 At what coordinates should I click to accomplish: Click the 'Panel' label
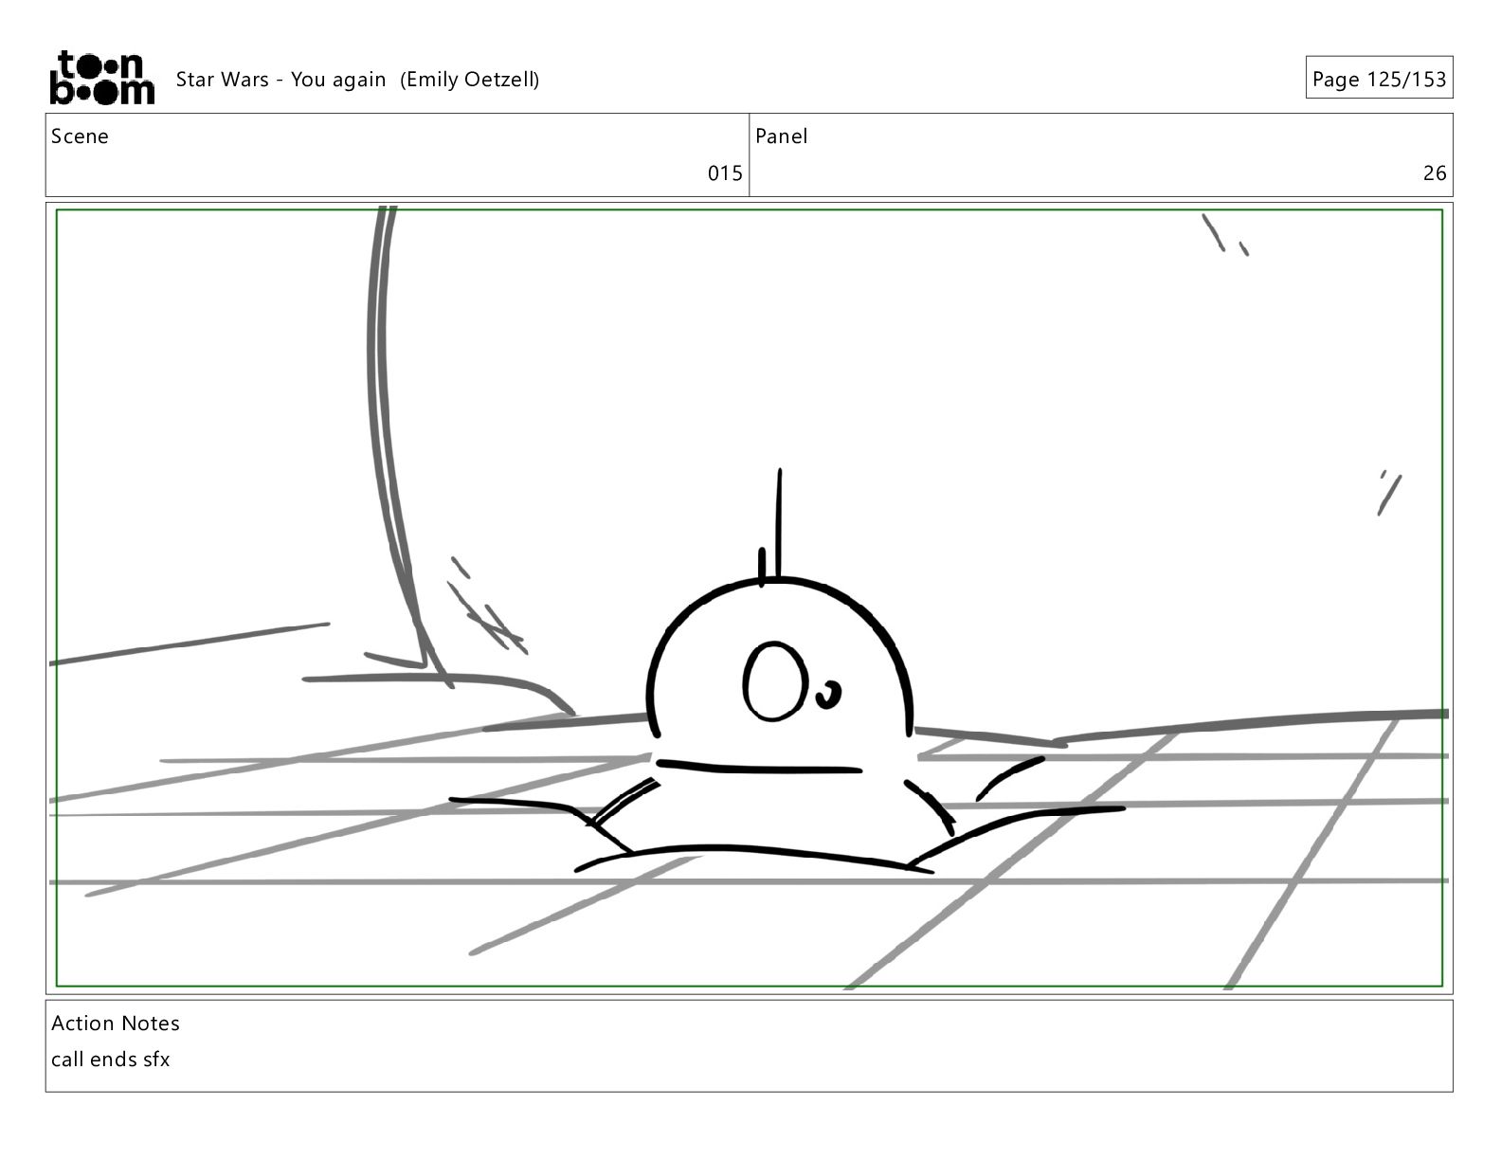pos(782,136)
